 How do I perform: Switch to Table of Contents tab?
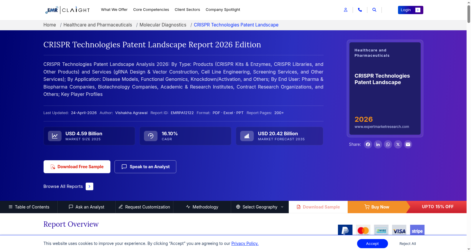tap(29, 207)
